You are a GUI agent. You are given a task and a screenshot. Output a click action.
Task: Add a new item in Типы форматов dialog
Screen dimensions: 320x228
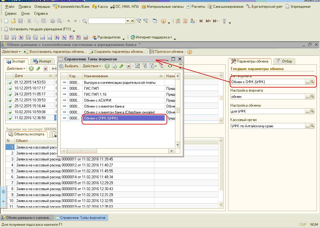coord(107,66)
